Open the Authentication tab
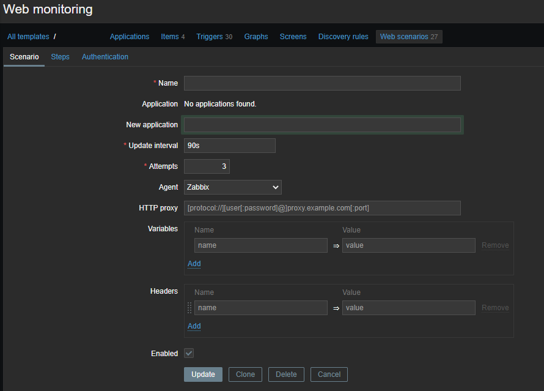Image resolution: width=544 pixels, height=391 pixels. (x=105, y=56)
